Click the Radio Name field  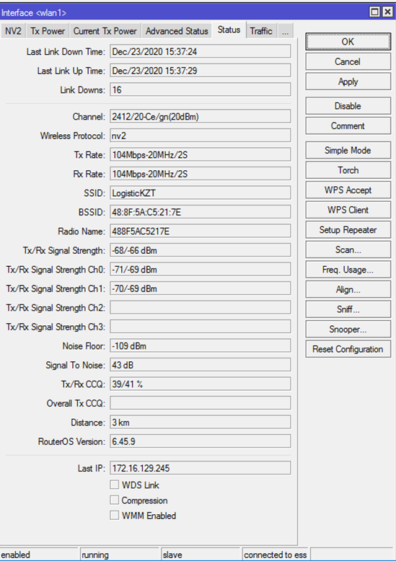point(200,231)
